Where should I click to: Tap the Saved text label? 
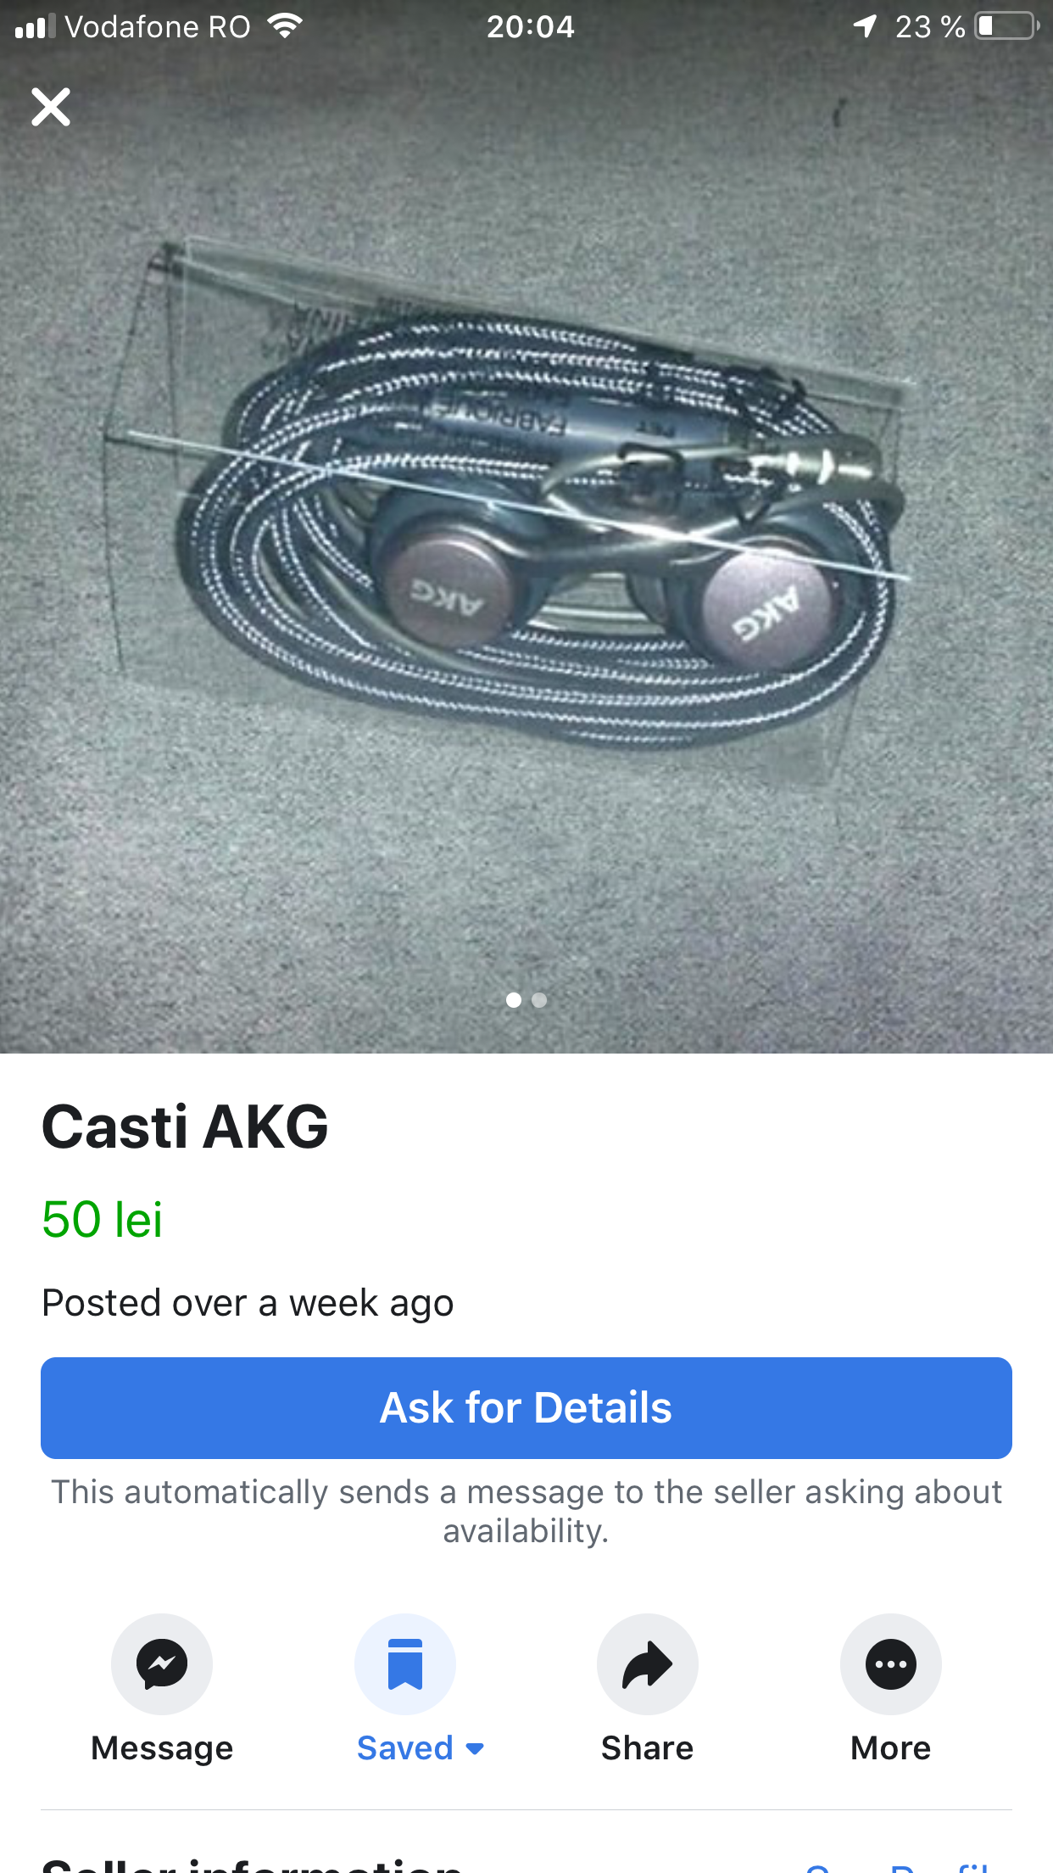click(x=405, y=1748)
